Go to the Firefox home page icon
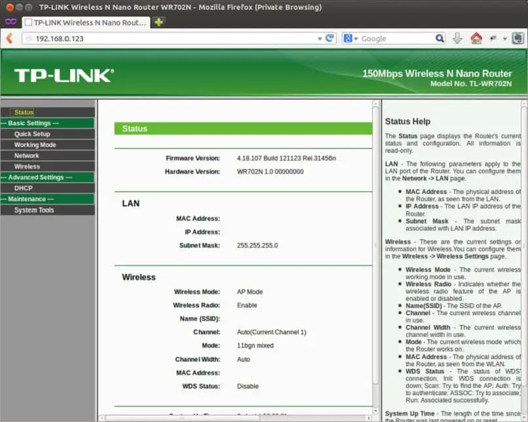 point(476,39)
